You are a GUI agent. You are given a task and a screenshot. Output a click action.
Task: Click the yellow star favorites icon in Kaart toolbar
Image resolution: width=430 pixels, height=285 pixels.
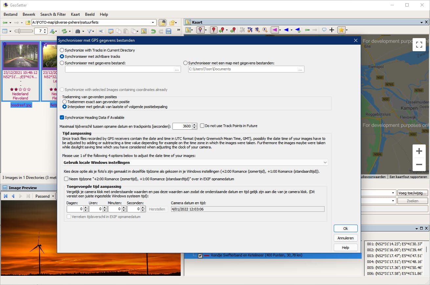point(341,30)
